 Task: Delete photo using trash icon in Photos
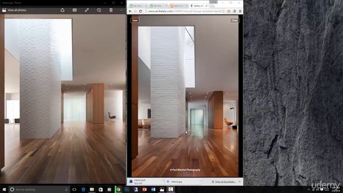coord(111,10)
